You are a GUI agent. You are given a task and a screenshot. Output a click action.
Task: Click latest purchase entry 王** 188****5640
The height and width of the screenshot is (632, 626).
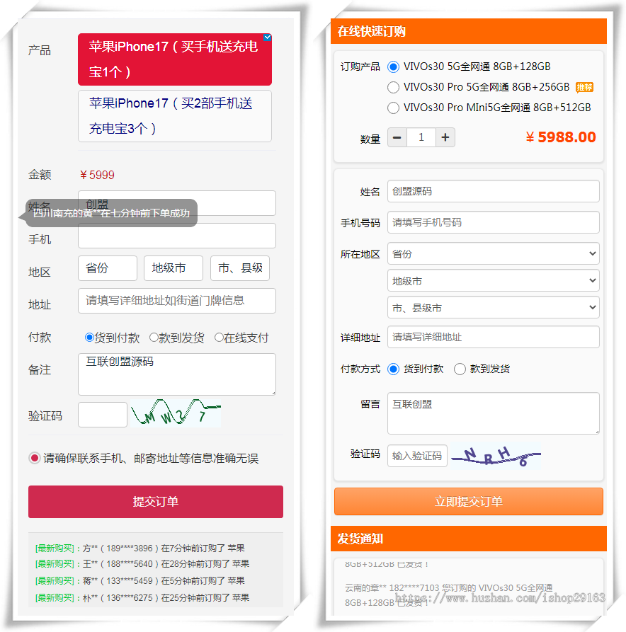pyautogui.click(x=142, y=563)
